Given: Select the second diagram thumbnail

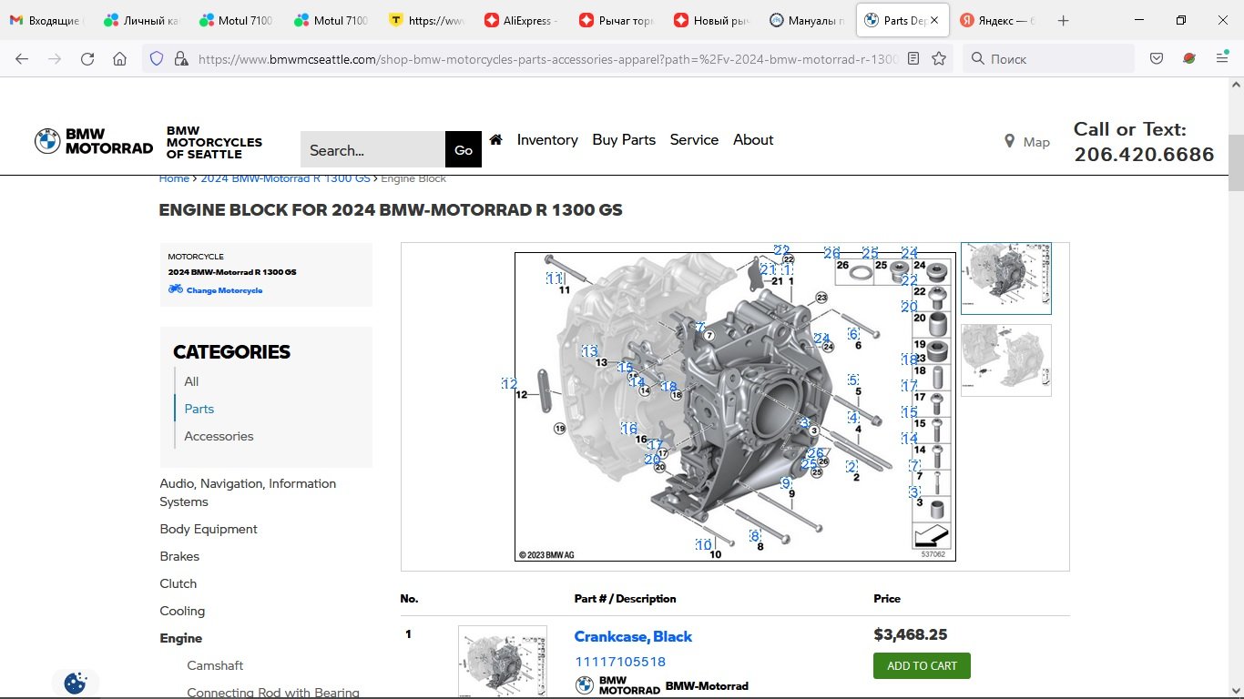Looking at the screenshot, I should click(x=1005, y=360).
